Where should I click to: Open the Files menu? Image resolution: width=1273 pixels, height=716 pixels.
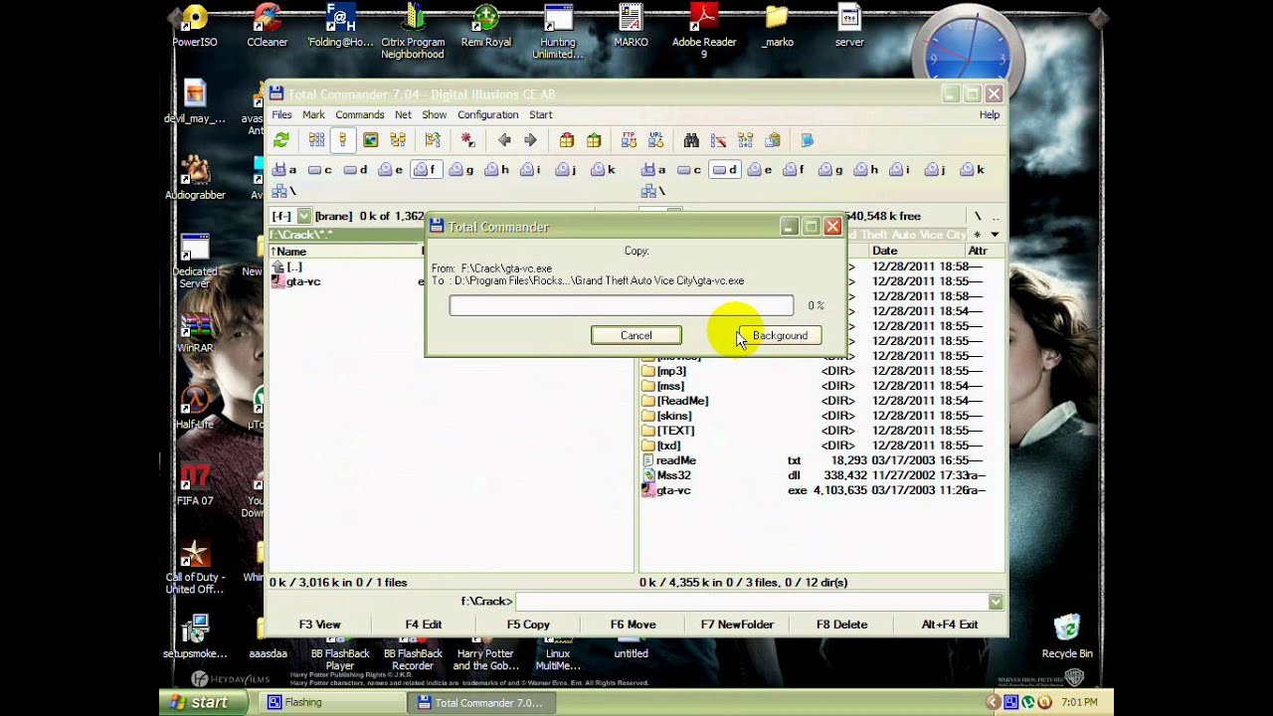(282, 114)
